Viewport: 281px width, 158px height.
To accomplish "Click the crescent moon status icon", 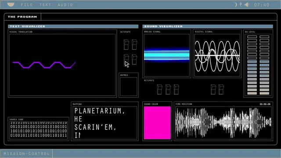I will (236, 5).
